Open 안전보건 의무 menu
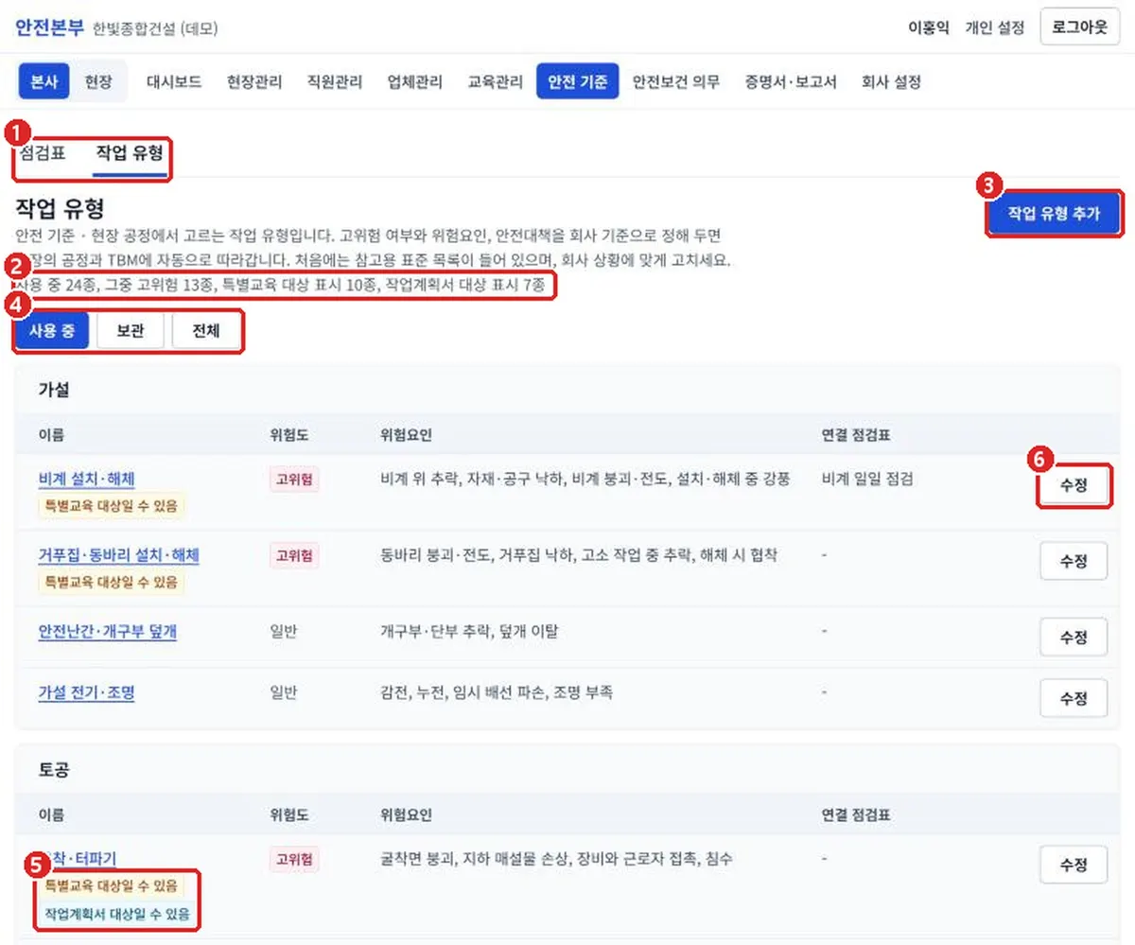The image size is (1135, 945). click(676, 81)
